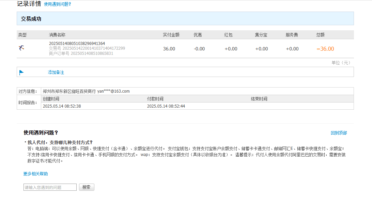Click the 集分宝 value +0.00
Screen dimensions: 372x203
[261, 49]
